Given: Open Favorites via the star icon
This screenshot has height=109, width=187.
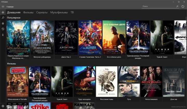Looking at the screenshot, I should pos(3,23).
